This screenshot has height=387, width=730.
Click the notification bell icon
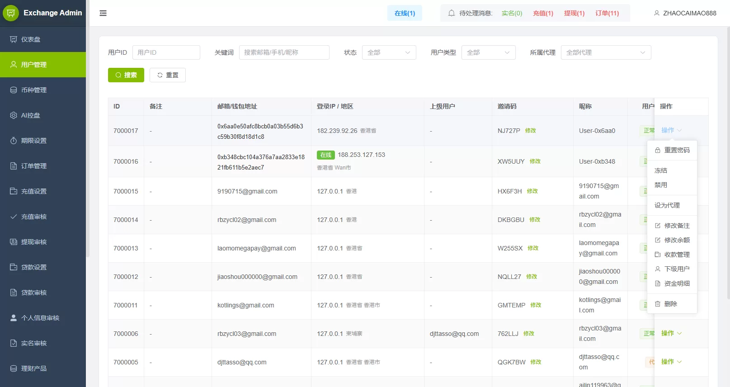451,13
